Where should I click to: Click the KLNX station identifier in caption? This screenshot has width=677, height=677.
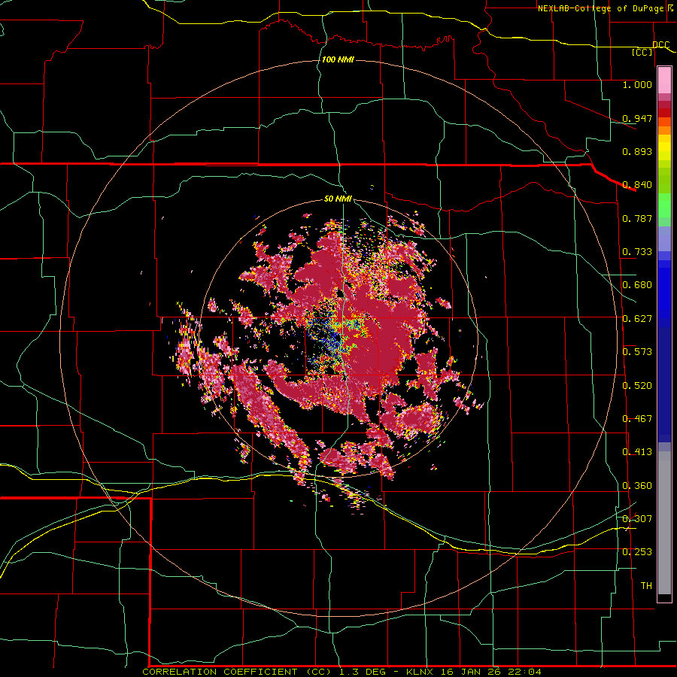(421, 672)
